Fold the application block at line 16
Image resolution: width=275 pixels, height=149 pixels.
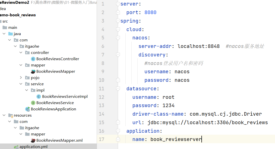[118, 131]
